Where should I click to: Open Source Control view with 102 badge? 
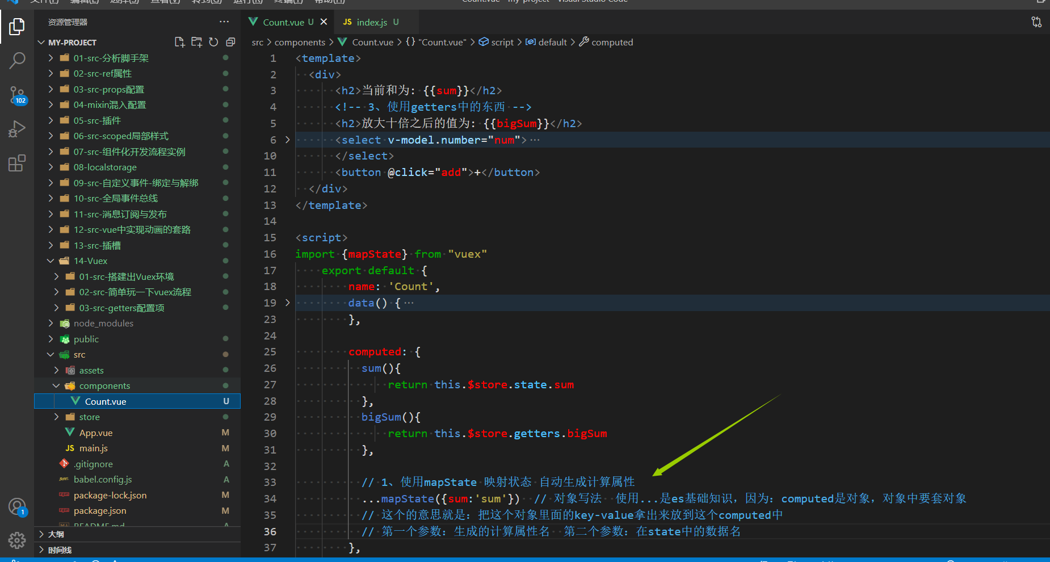(x=17, y=95)
